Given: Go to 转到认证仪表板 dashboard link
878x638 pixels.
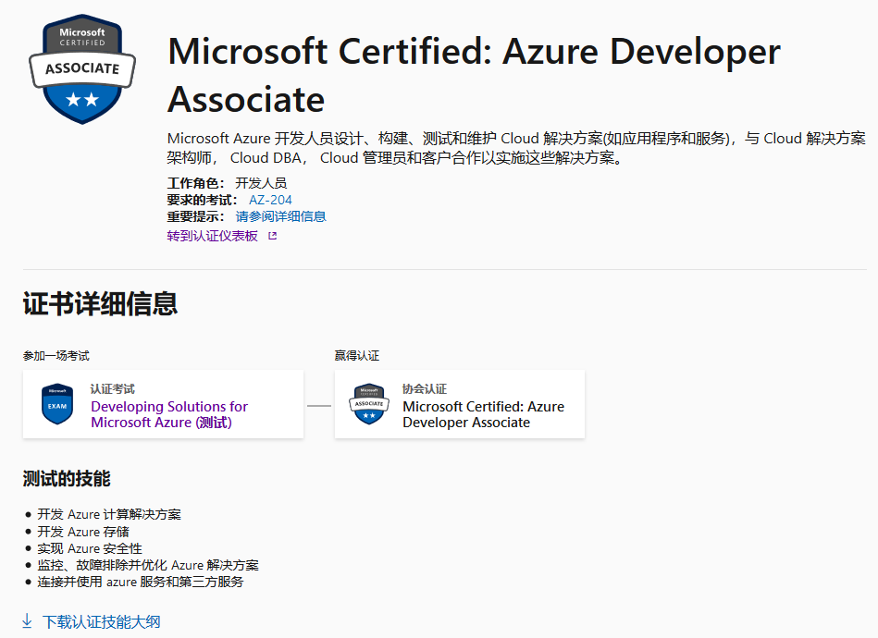Looking at the screenshot, I should point(212,236).
